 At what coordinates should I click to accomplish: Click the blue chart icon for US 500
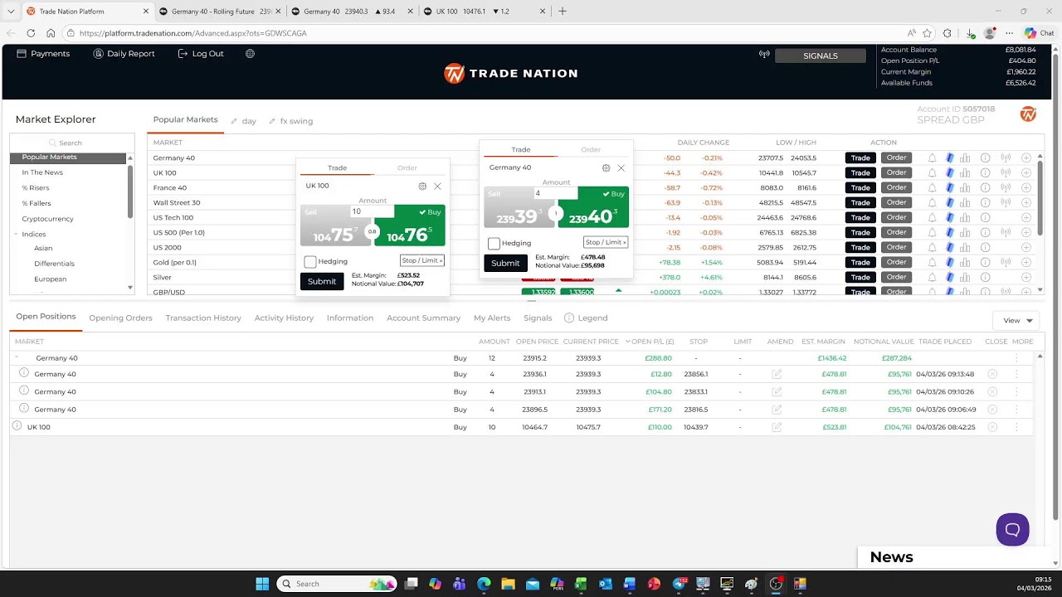[x=950, y=232]
